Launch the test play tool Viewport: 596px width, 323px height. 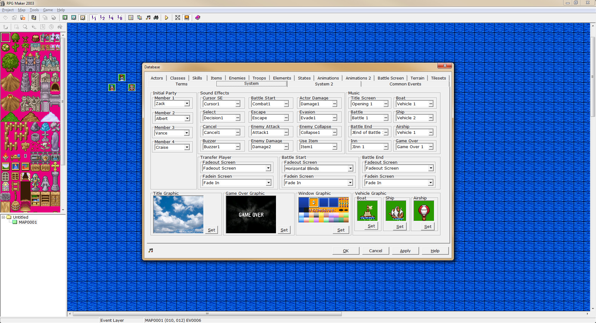(x=167, y=18)
